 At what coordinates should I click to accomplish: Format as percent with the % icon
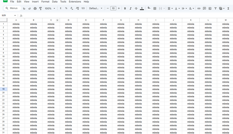point(66,8)
